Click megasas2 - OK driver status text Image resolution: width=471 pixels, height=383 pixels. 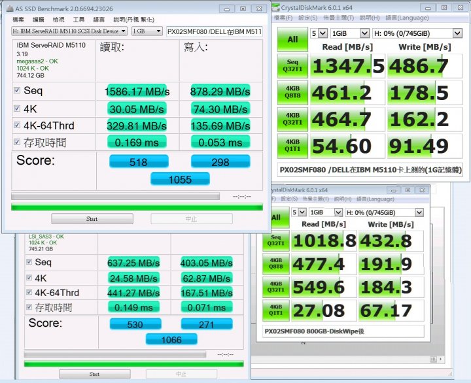click(37, 61)
